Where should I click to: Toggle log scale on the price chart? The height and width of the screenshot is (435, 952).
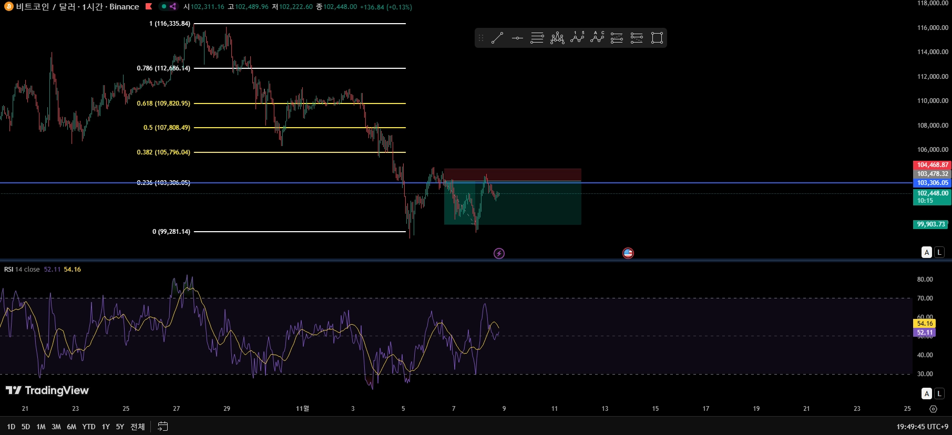click(939, 252)
